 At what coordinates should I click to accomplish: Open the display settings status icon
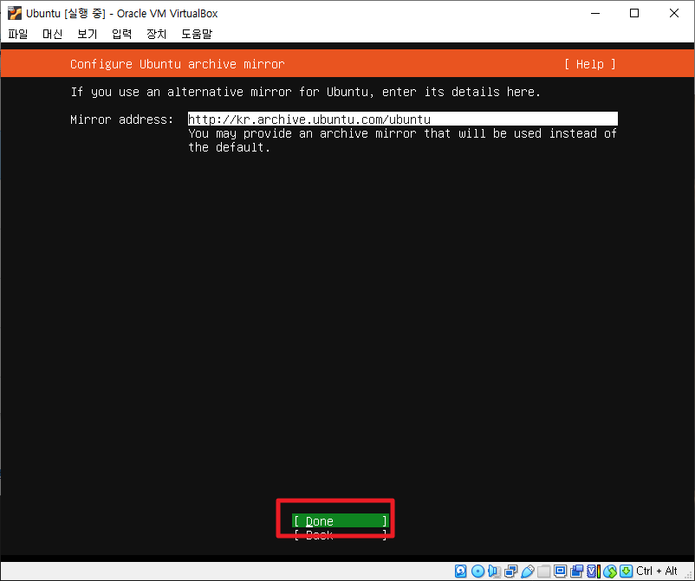click(561, 571)
